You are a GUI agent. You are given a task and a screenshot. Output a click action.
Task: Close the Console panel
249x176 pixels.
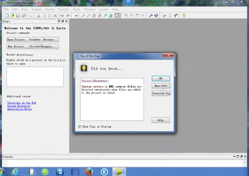[245, 157]
